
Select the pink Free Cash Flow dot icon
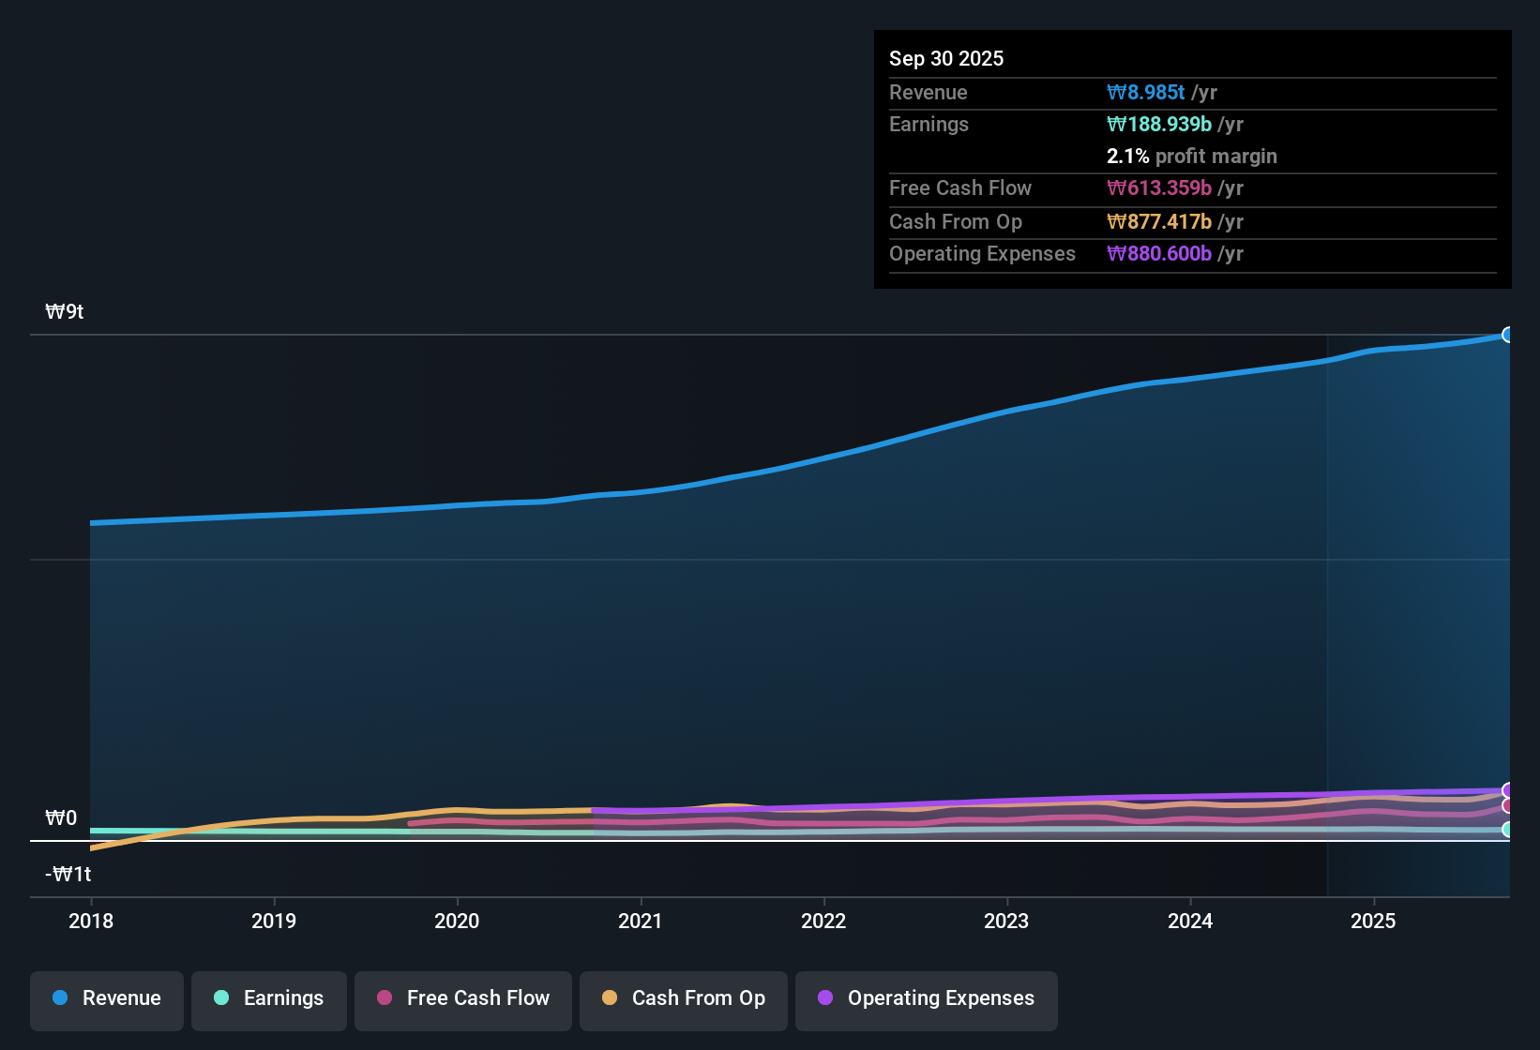point(384,999)
